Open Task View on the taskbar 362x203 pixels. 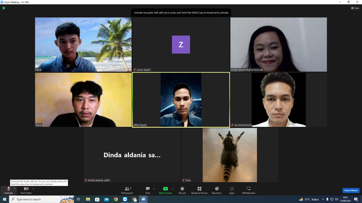79,199
